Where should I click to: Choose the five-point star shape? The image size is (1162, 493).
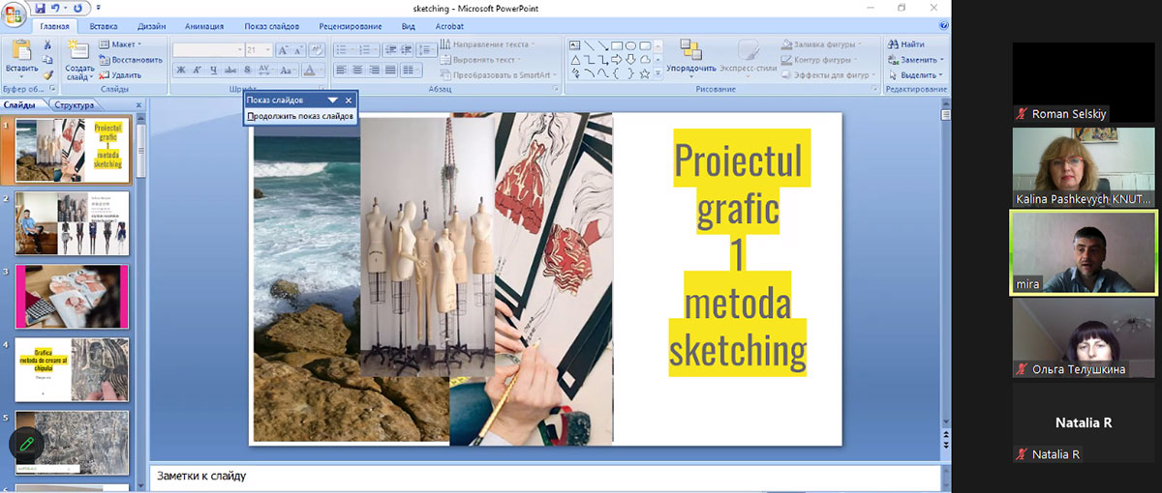(644, 73)
